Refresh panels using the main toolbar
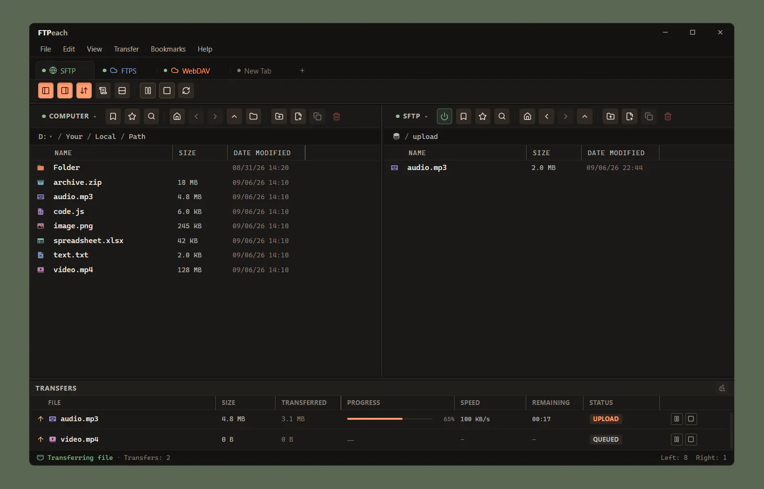Screen dimensions: 764x489 point(186,91)
